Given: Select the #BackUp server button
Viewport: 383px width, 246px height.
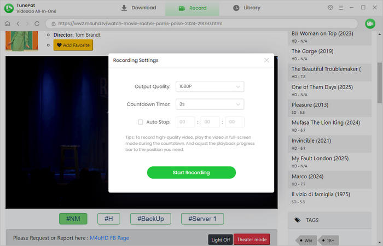Looking at the screenshot, I should 150,219.
